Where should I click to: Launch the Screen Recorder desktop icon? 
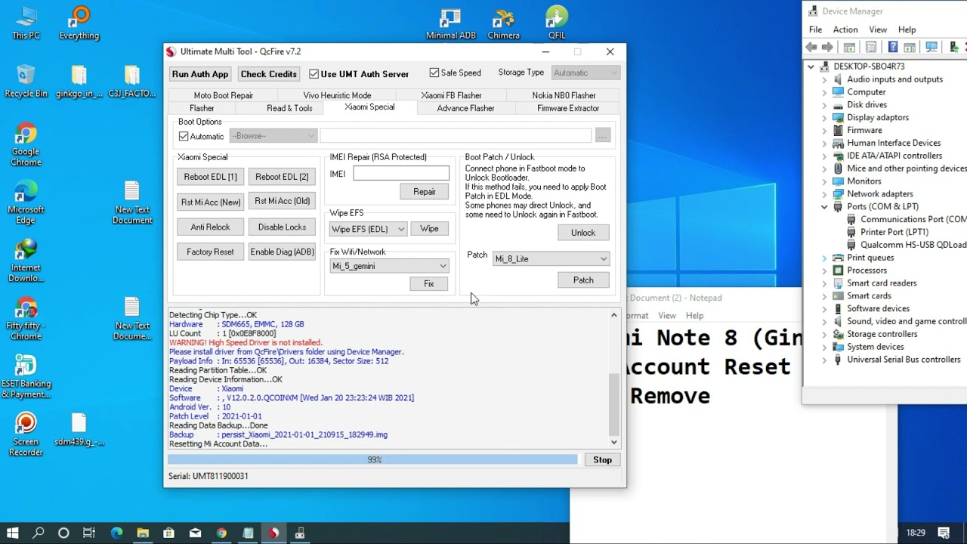point(26,434)
